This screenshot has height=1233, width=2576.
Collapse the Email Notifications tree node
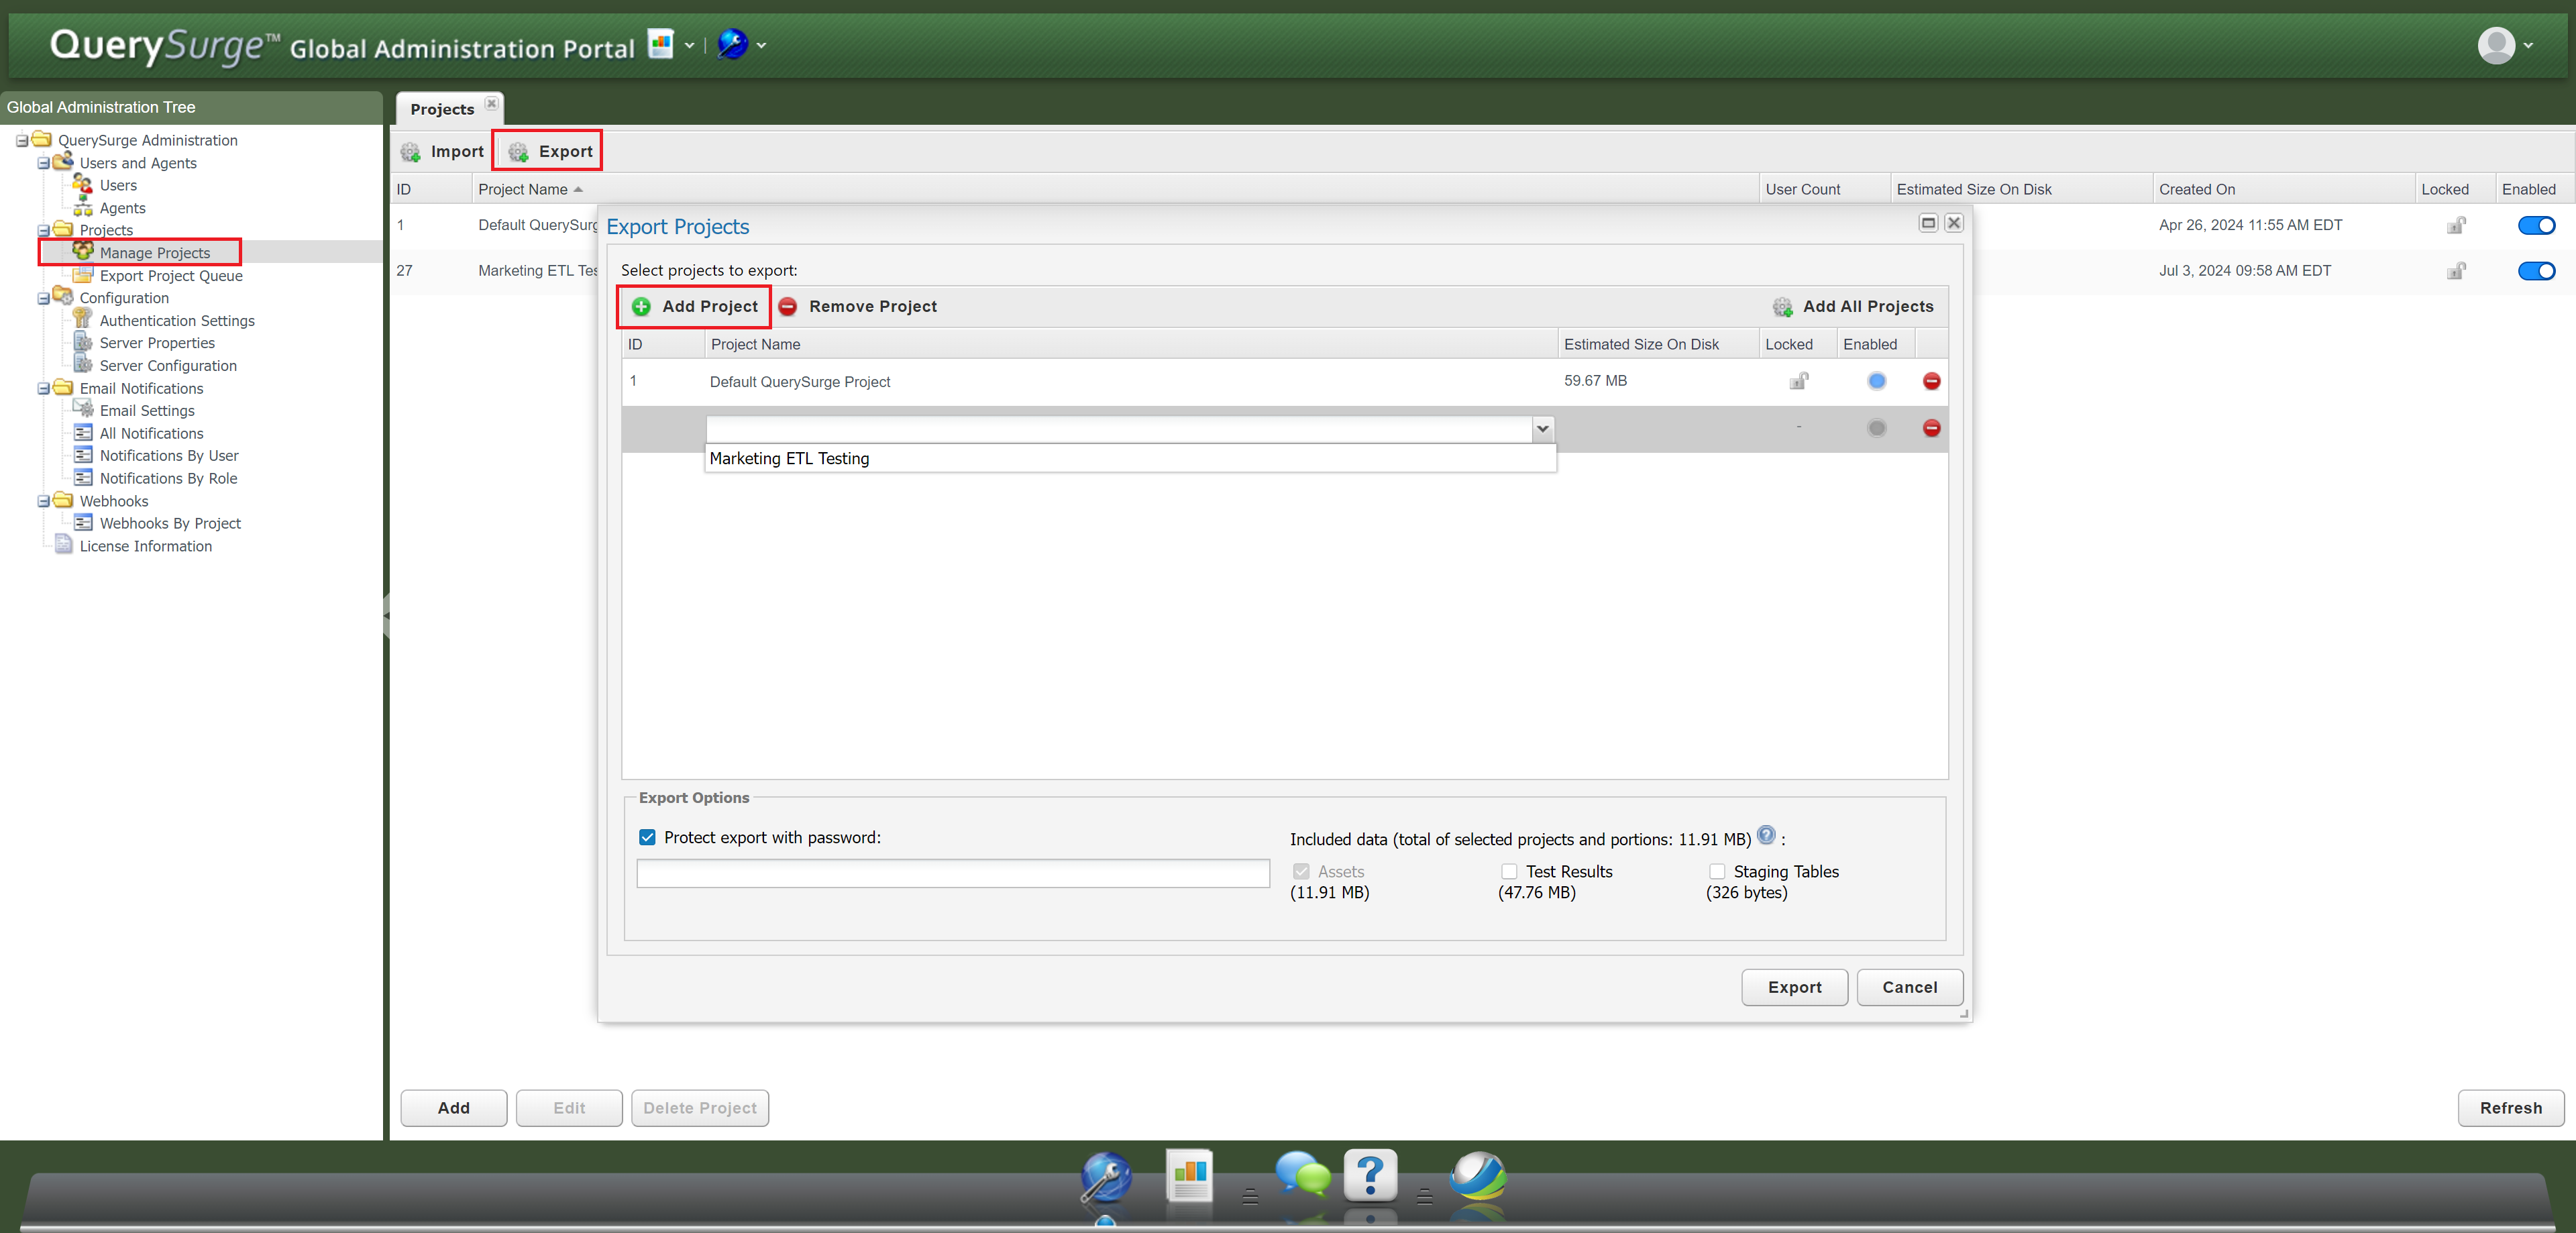click(44, 389)
